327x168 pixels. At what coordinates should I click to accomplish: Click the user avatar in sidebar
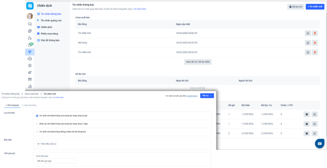(30, 16)
